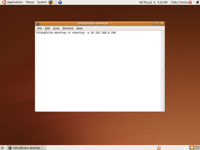Switch to the first workspace
Image resolution: width=200 pixels, height=150 pixels.
(x=192, y=148)
